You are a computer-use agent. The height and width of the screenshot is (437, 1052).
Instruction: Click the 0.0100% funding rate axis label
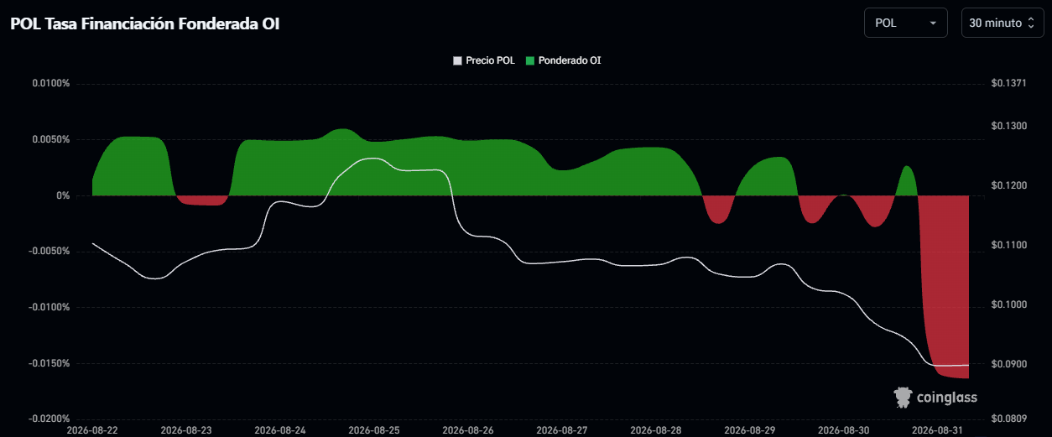click(x=50, y=84)
